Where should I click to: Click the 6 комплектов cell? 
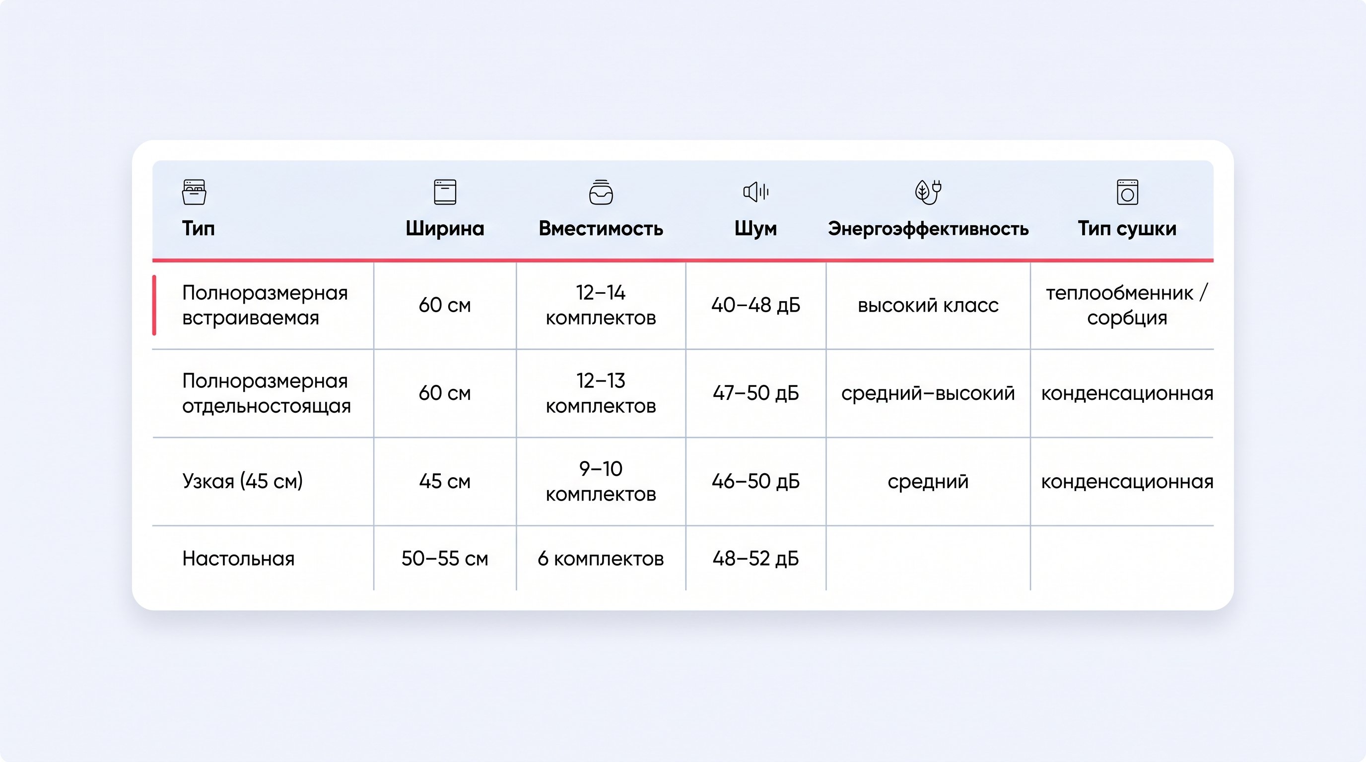coord(601,559)
